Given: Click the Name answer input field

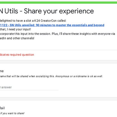Looking at the screenshot, I should [29, 87].
